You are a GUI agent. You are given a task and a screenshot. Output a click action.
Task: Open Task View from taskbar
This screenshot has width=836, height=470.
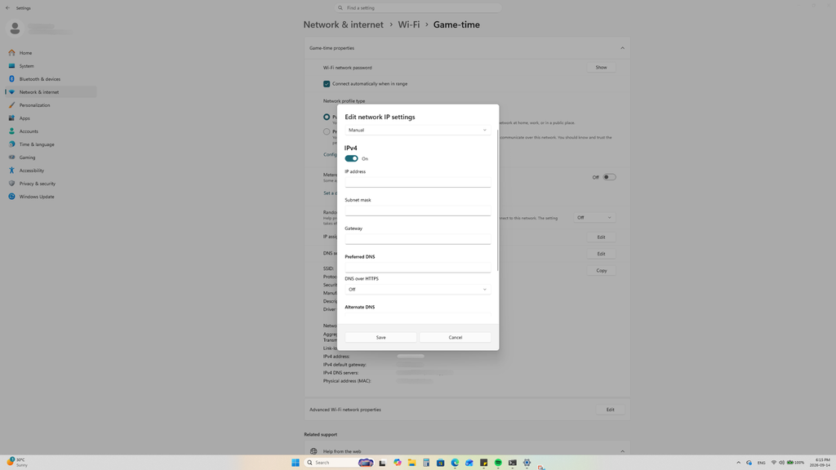(x=382, y=463)
